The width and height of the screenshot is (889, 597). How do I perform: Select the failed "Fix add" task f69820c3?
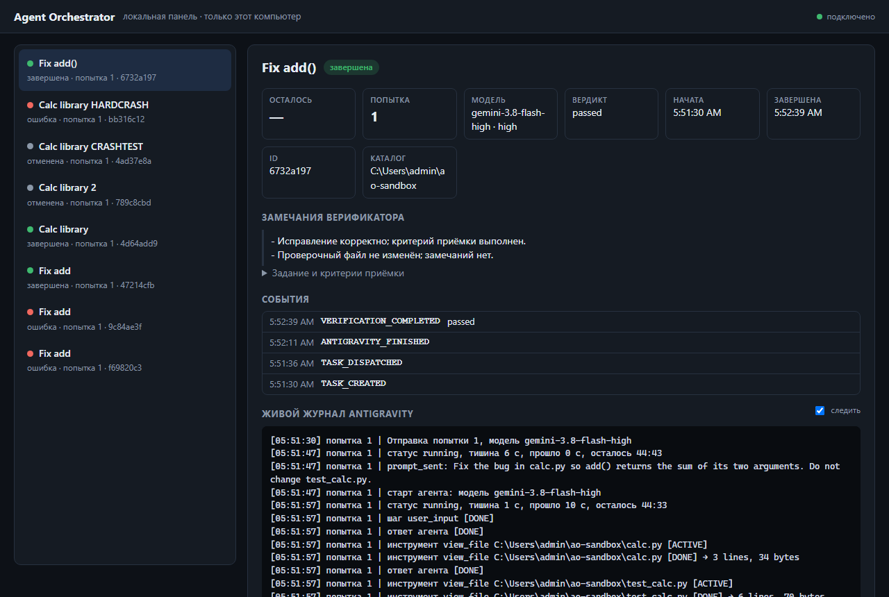click(x=125, y=360)
